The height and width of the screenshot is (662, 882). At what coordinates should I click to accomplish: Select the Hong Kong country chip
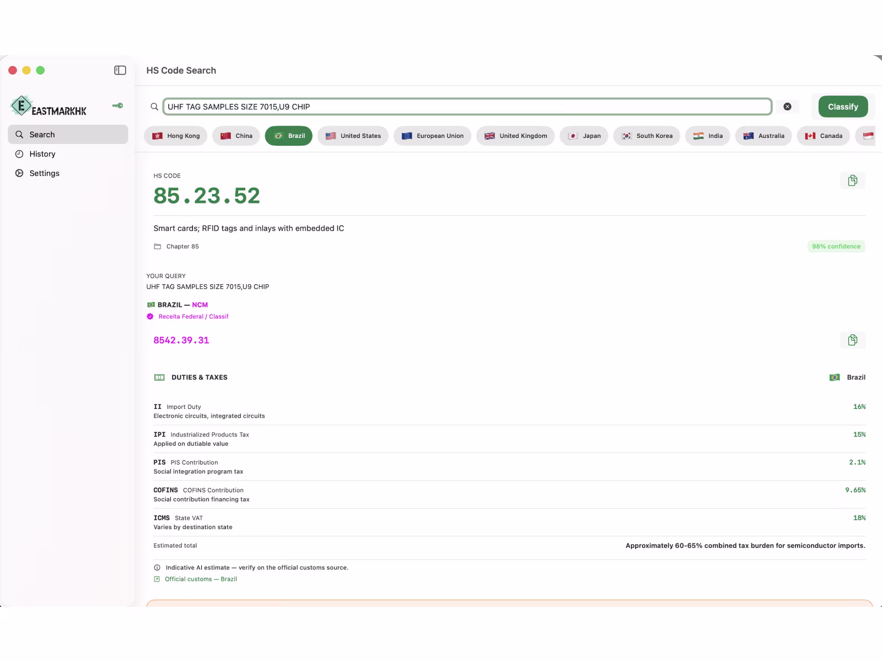[x=176, y=136]
